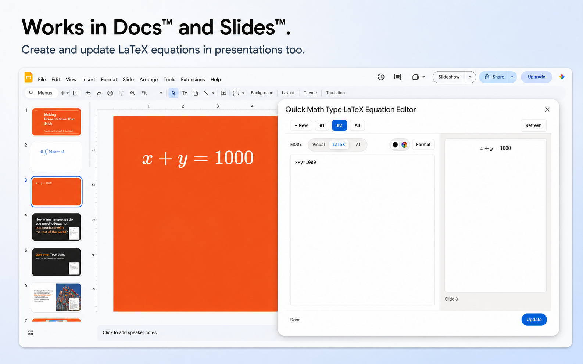Switch mode to LaTeX
The width and height of the screenshot is (583, 364).
(x=339, y=145)
